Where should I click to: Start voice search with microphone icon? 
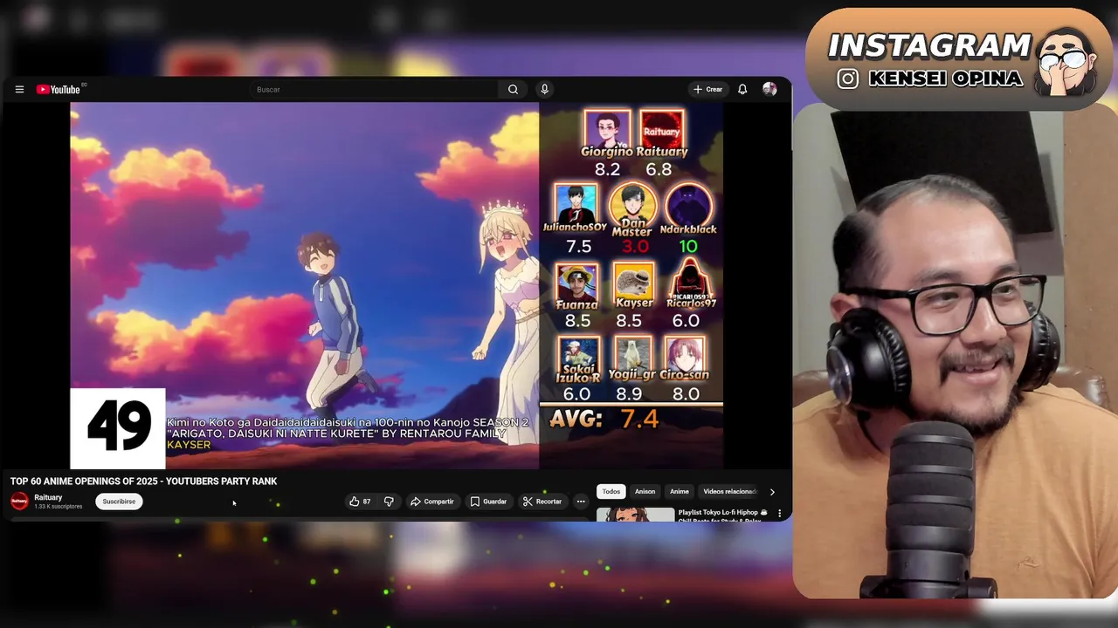click(544, 90)
